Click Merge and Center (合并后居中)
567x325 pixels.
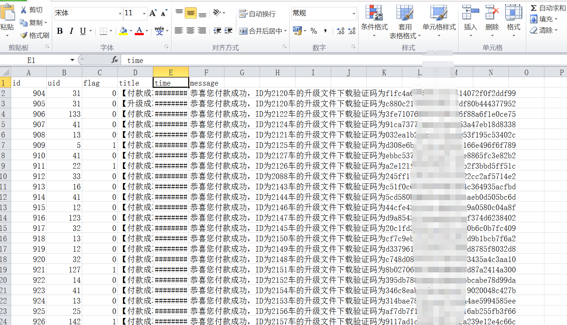[261, 31]
